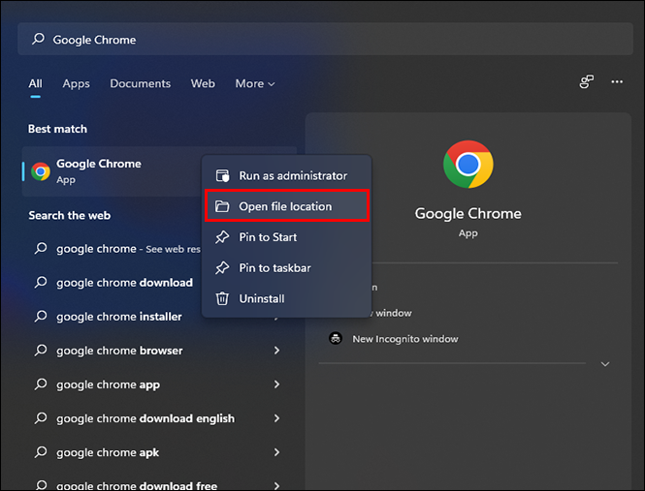Click the Incognito icon beside New Incognito window
The width and height of the screenshot is (645, 491).
(x=336, y=339)
